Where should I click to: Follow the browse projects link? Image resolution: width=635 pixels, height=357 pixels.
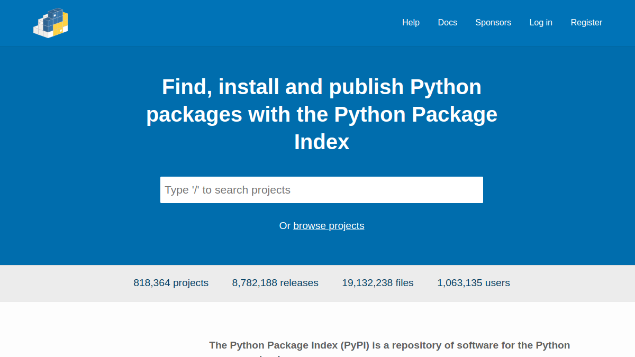pyautogui.click(x=329, y=226)
